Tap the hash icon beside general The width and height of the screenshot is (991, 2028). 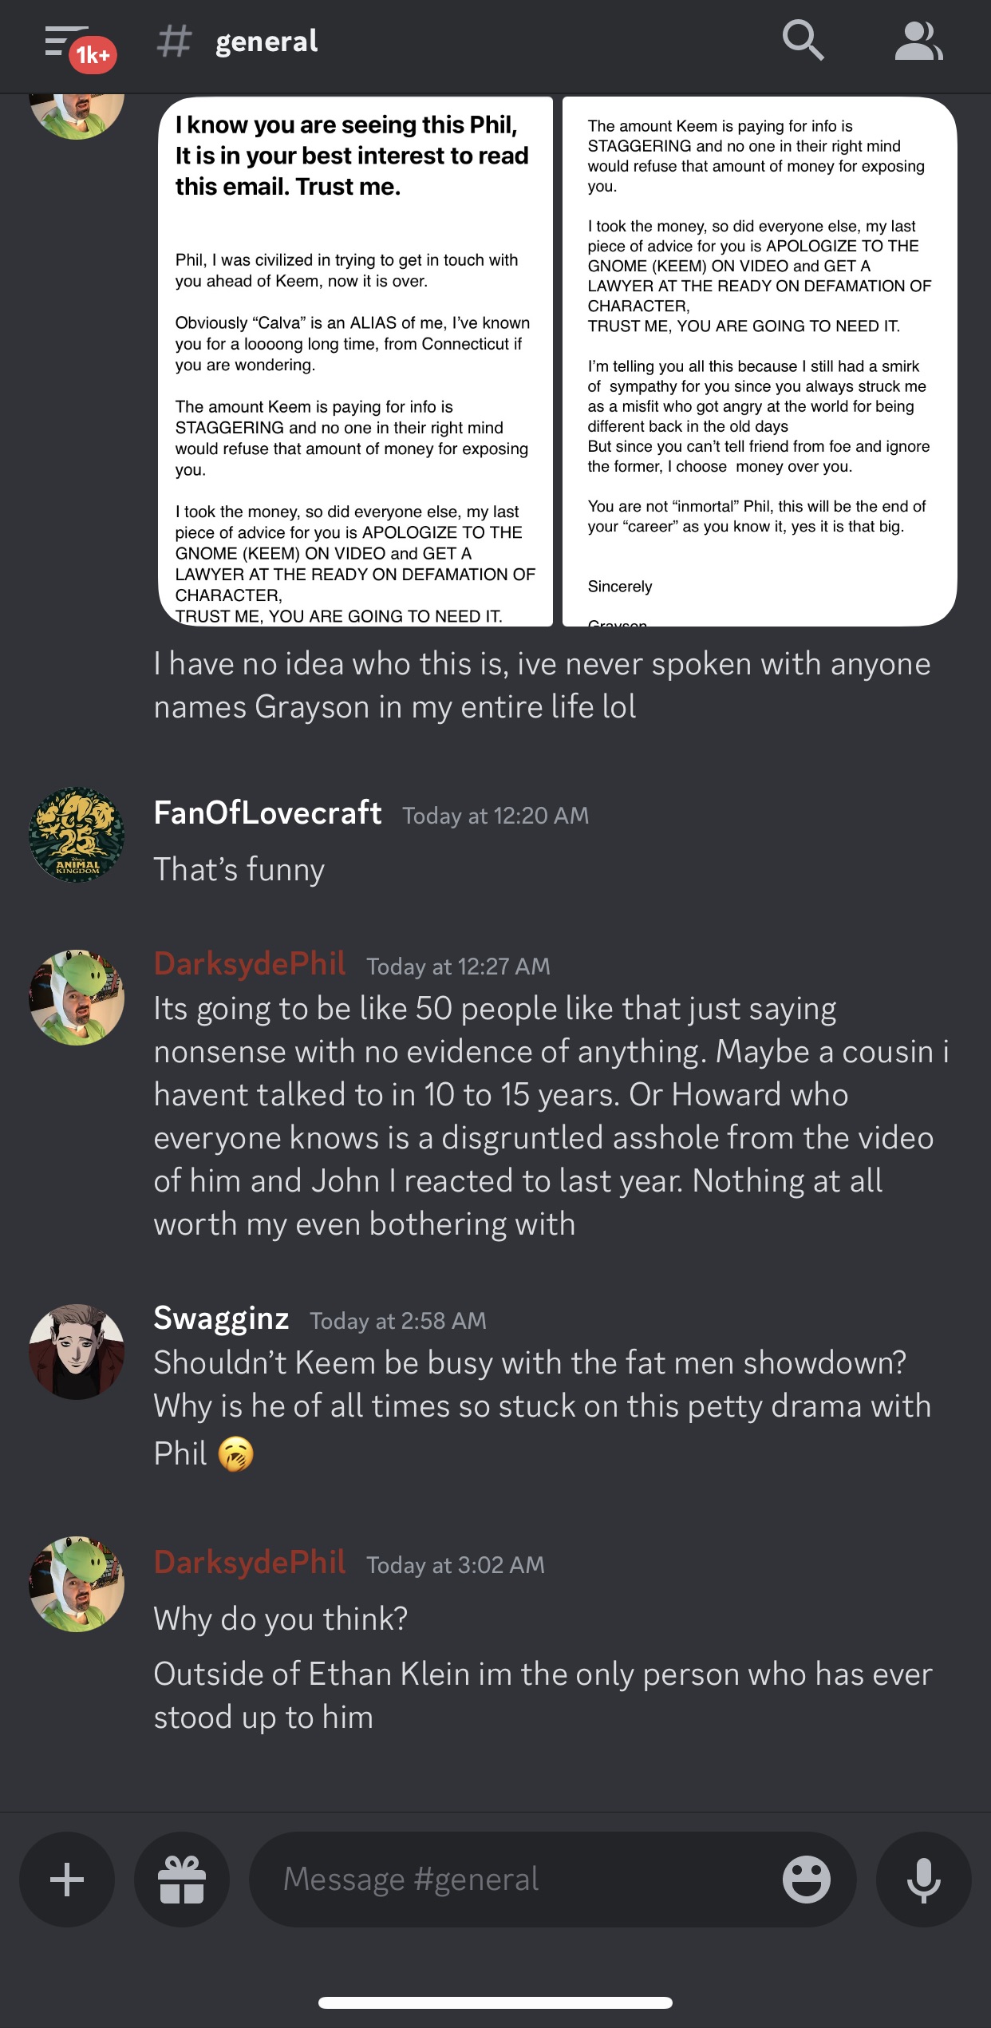click(175, 42)
